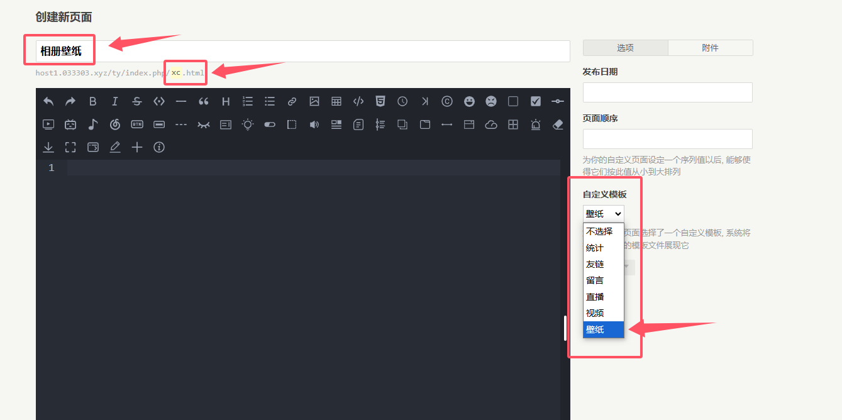This screenshot has height=420, width=842.
Task: Insert a checked task-list checkbox
Action: pos(535,101)
